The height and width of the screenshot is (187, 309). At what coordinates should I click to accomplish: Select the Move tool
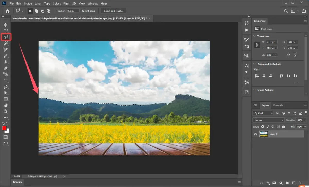(x=5, y=25)
